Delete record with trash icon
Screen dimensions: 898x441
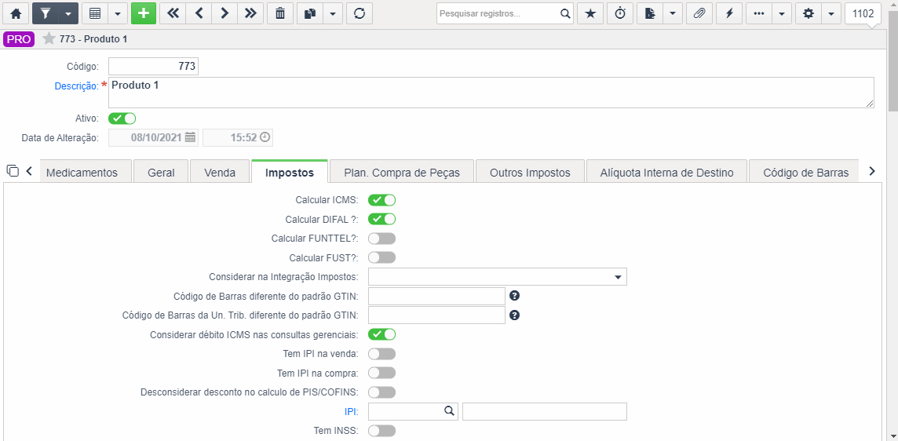click(x=280, y=13)
